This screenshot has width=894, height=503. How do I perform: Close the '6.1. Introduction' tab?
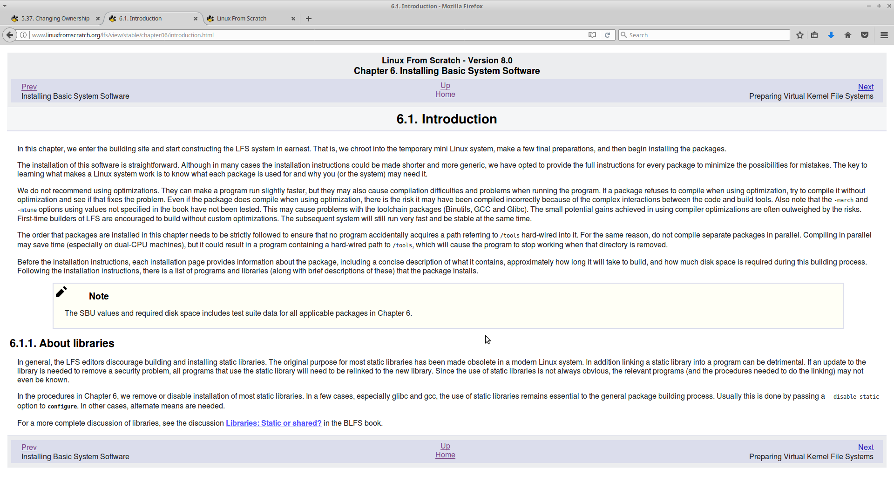pos(196,19)
